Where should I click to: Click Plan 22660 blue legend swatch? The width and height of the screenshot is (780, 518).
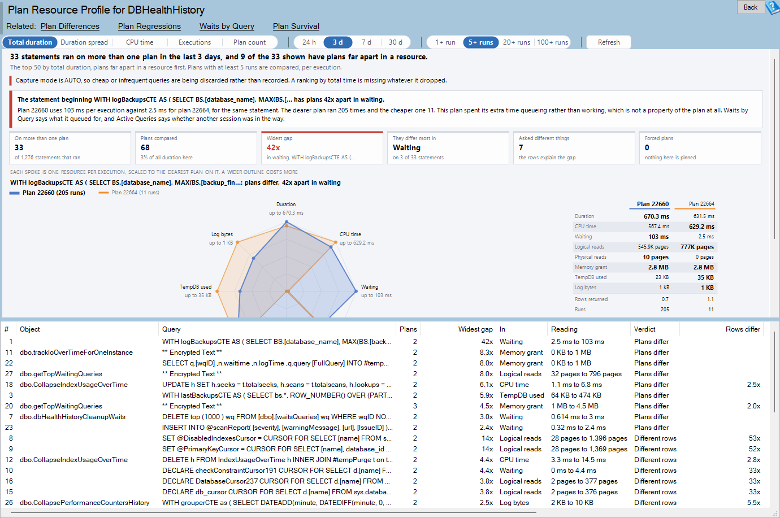(15, 193)
